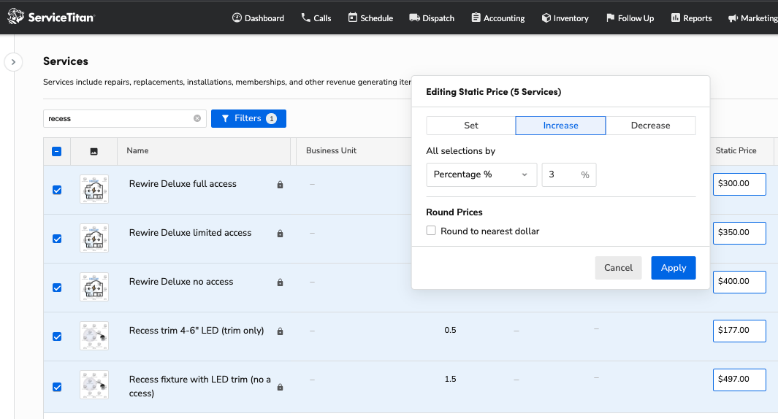Edit the $497.00 static price field
This screenshot has height=419, width=778.
739,380
